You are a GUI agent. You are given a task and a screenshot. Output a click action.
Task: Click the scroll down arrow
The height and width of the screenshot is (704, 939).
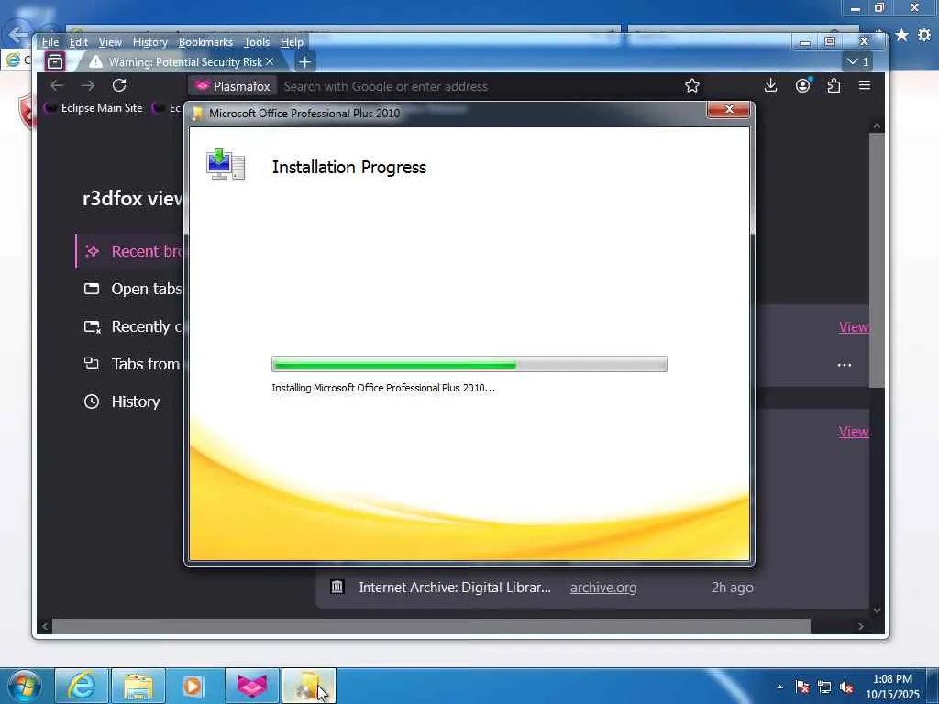[877, 610]
